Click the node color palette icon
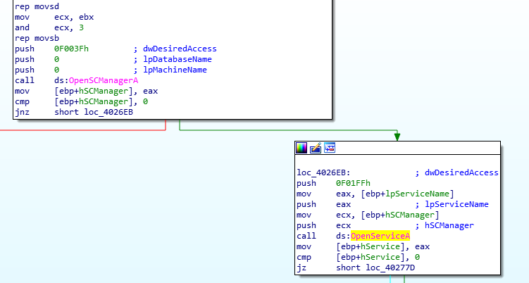 click(301, 148)
